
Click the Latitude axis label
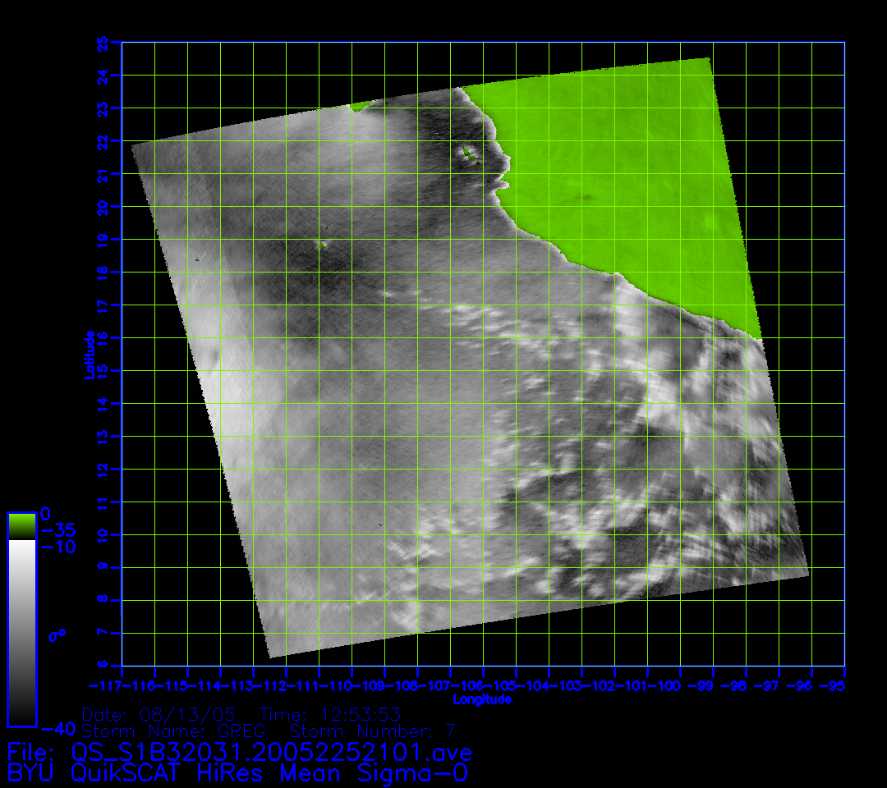[89, 354]
